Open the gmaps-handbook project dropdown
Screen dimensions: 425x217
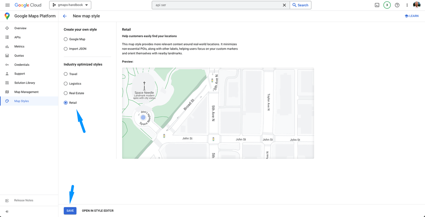(70, 5)
